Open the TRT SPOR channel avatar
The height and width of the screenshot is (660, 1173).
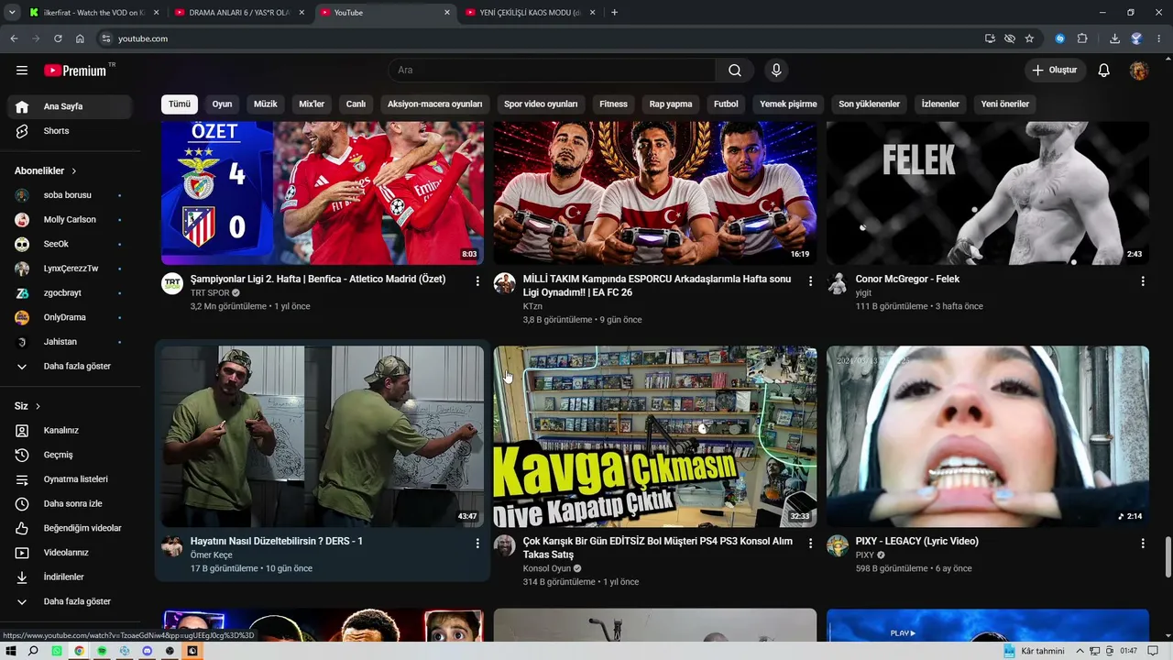coord(172,283)
